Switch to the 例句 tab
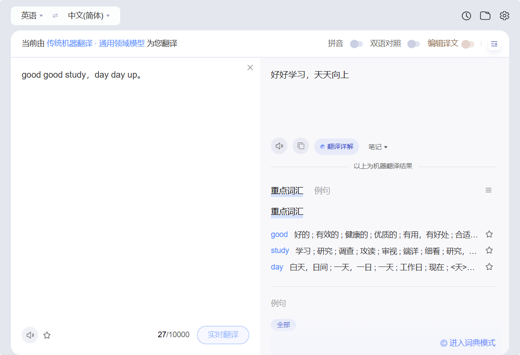Viewport: 520px width, 355px height. (x=322, y=191)
